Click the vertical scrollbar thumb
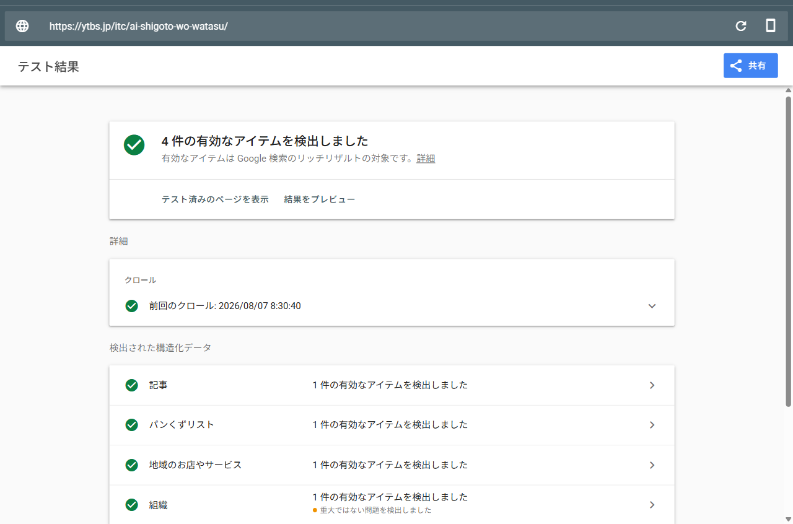The image size is (793, 524). [788, 251]
